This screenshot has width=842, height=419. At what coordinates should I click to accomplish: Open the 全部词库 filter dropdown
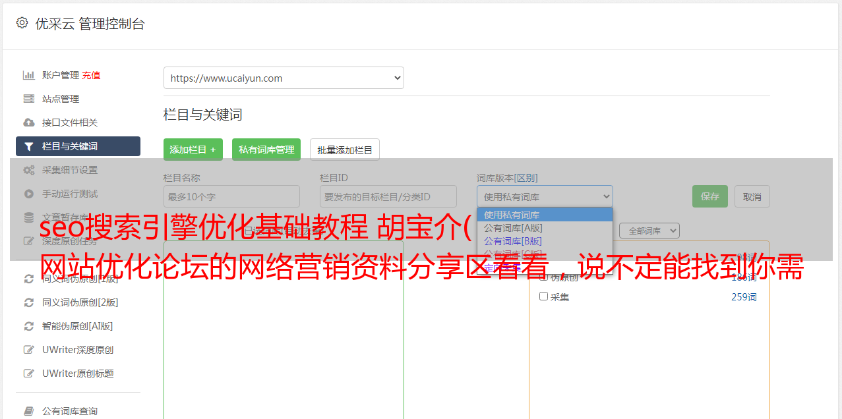[x=649, y=231]
